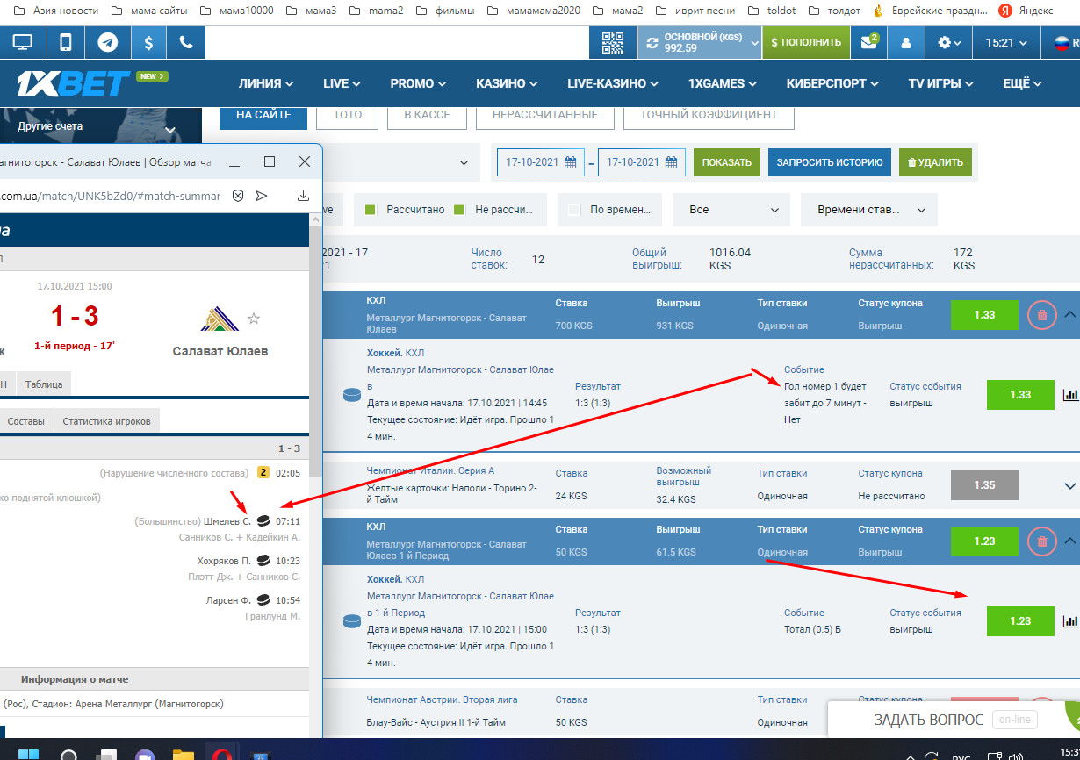Download page via popup address bar icon
1080x760 pixels.
click(303, 196)
